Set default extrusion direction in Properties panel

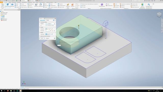click(x=46, y=29)
